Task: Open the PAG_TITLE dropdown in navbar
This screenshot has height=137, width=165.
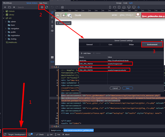Action: pyautogui.click(x=126, y=15)
